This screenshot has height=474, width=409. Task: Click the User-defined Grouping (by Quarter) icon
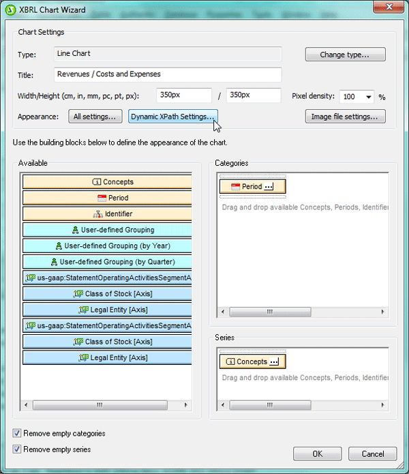pyautogui.click(x=54, y=262)
